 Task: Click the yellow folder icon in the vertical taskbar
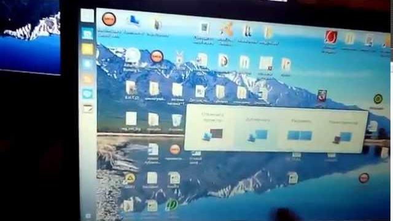point(87,49)
